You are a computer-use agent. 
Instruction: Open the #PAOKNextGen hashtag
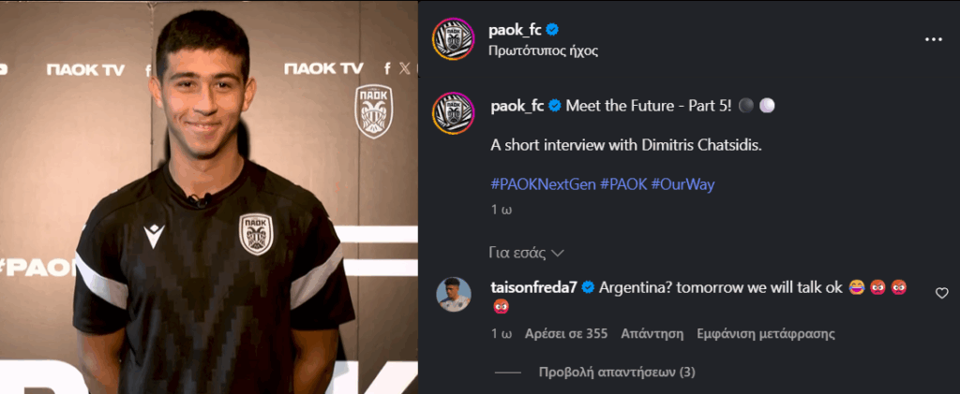coord(543,184)
